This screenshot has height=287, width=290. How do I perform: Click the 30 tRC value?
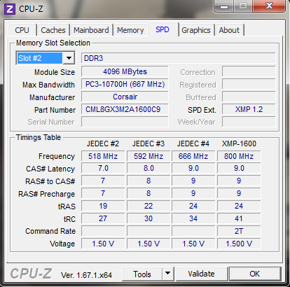(x=149, y=218)
